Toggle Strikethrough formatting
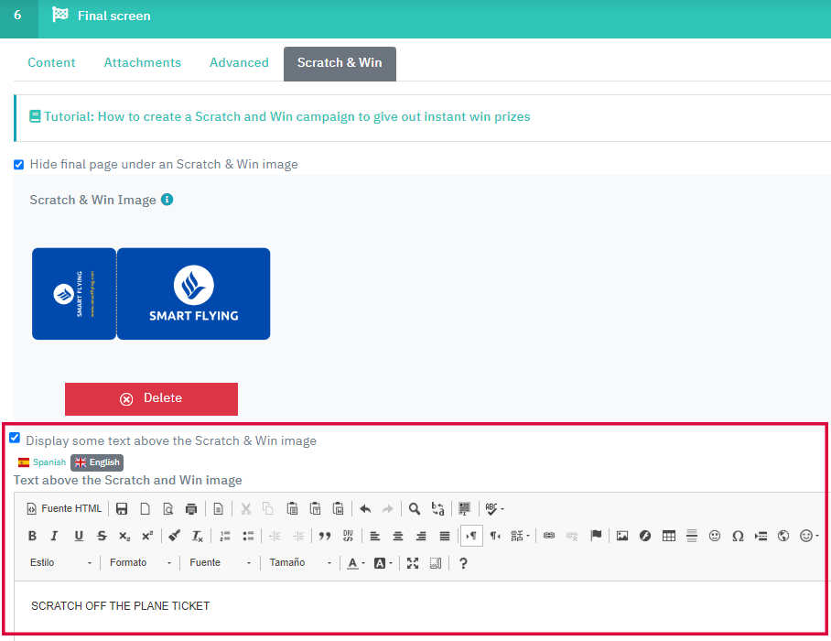831x641 pixels. [102, 536]
